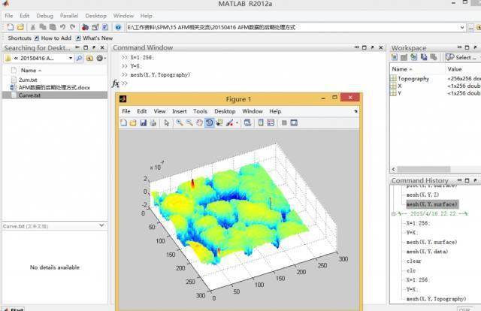Select the Data Cursor tool

click(219, 122)
